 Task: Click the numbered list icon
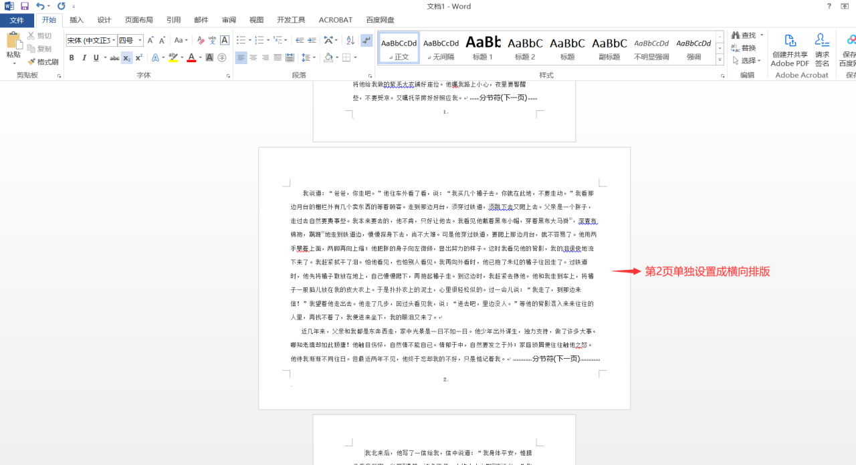pos(259,40)
